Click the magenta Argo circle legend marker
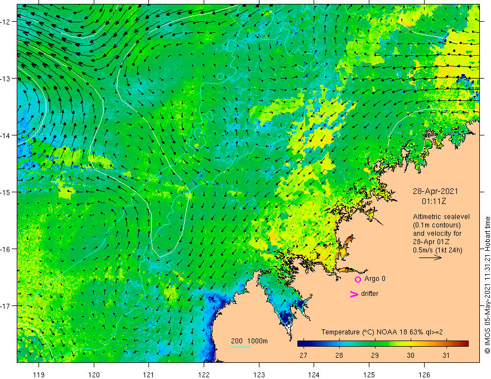The height and width of the screenshot is (379, 491). point(358,279)
